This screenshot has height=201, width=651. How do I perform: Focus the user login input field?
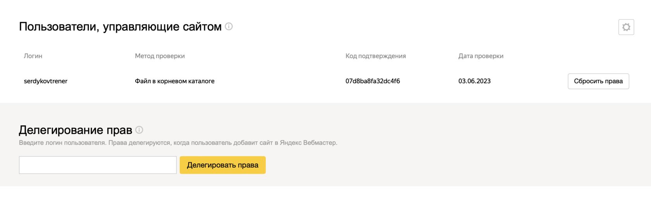[98, 165]
